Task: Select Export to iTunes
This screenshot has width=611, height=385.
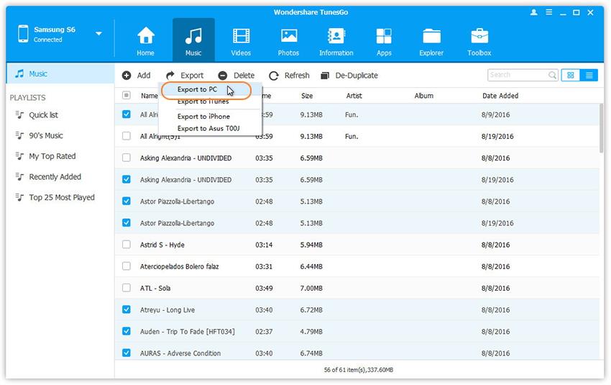Action: point(203,101)
